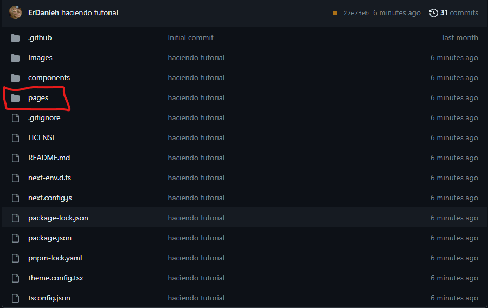This screenshot has height=308, width=488.
Task: Open the pnpm-lock.yaml file
Action: click(x=55, y=258)
